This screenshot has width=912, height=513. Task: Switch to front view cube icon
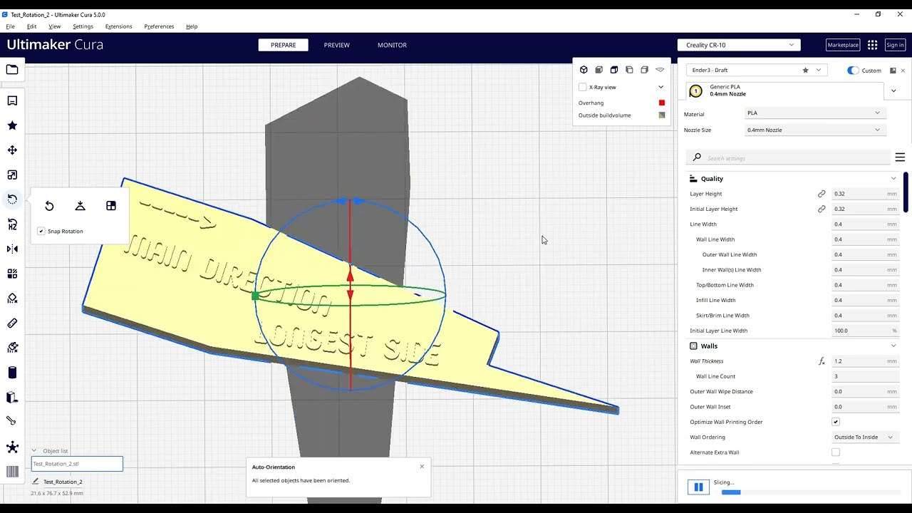[598, 70]
